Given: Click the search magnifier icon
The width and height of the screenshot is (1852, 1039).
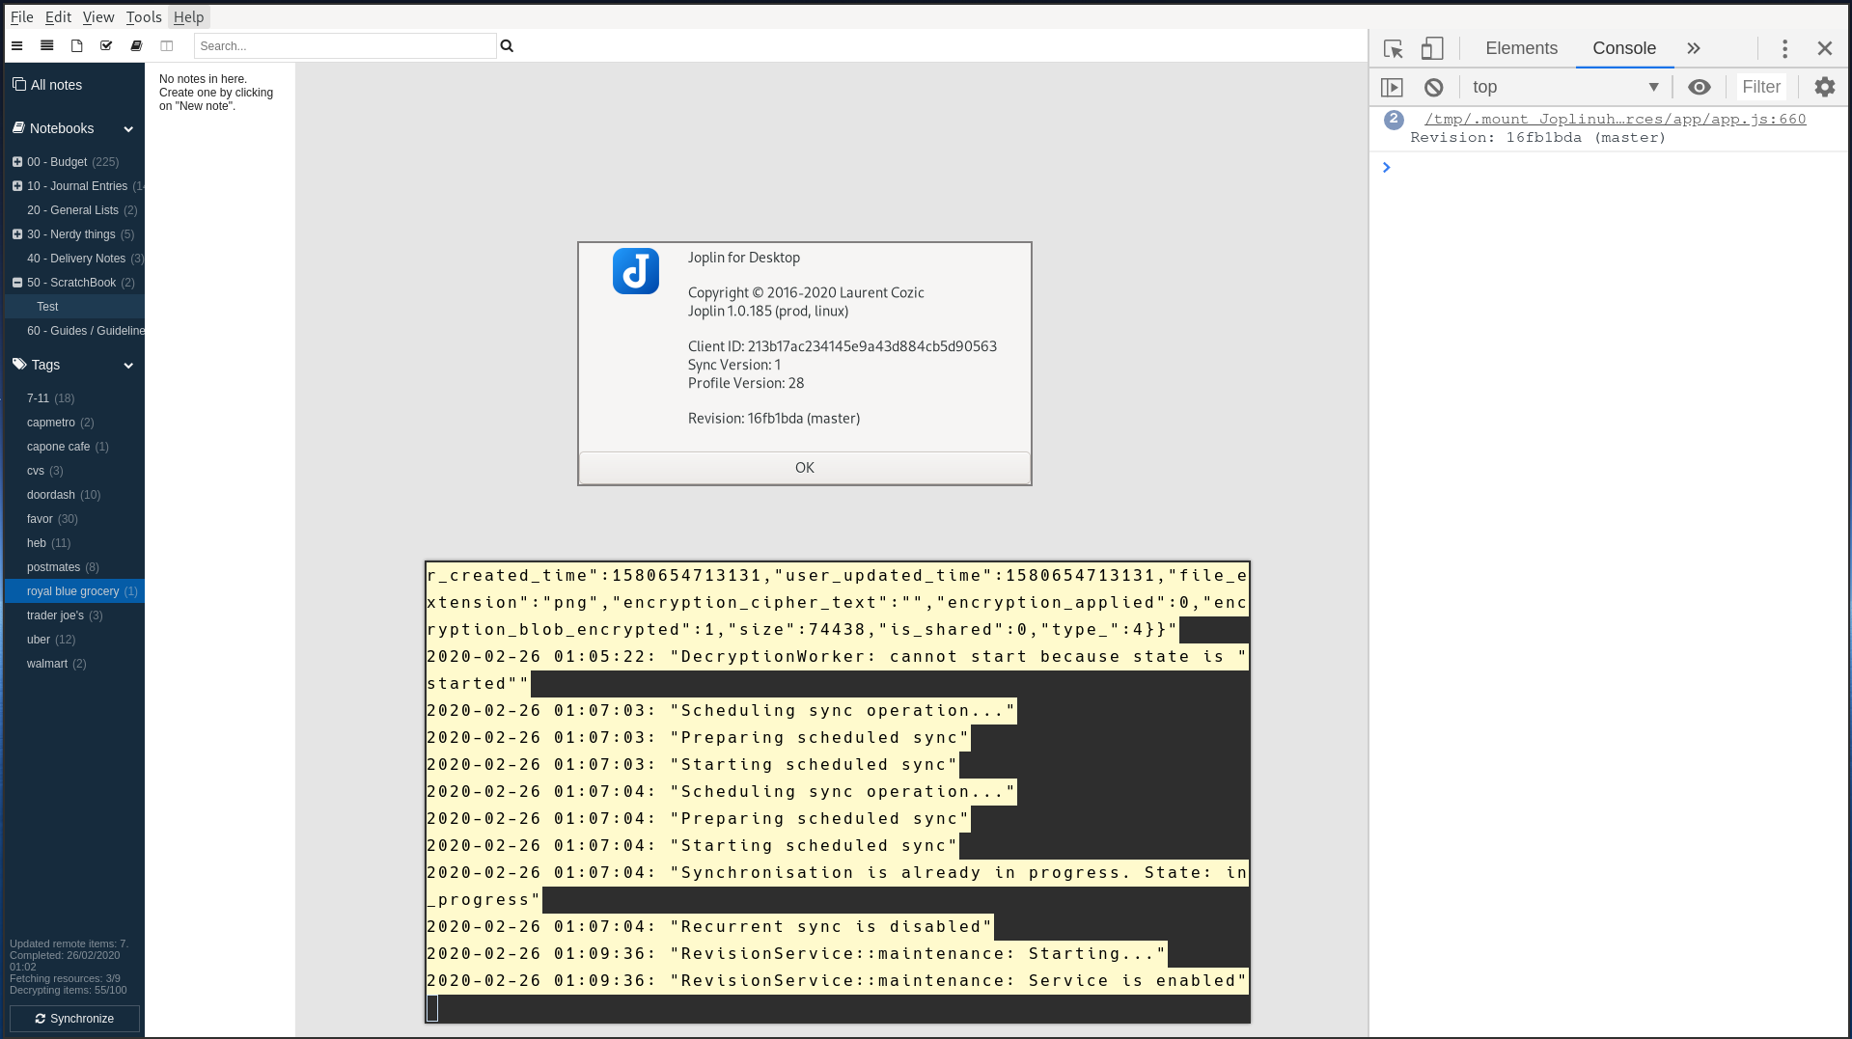Looking at the screenshot, I should click(x=507, y=45).
